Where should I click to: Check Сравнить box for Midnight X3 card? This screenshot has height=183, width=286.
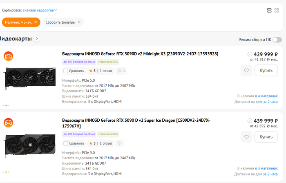66,71
